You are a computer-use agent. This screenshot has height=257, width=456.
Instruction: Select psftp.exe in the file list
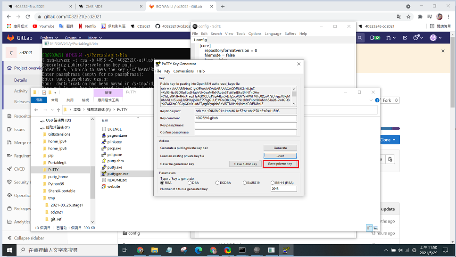click(115, 155)
